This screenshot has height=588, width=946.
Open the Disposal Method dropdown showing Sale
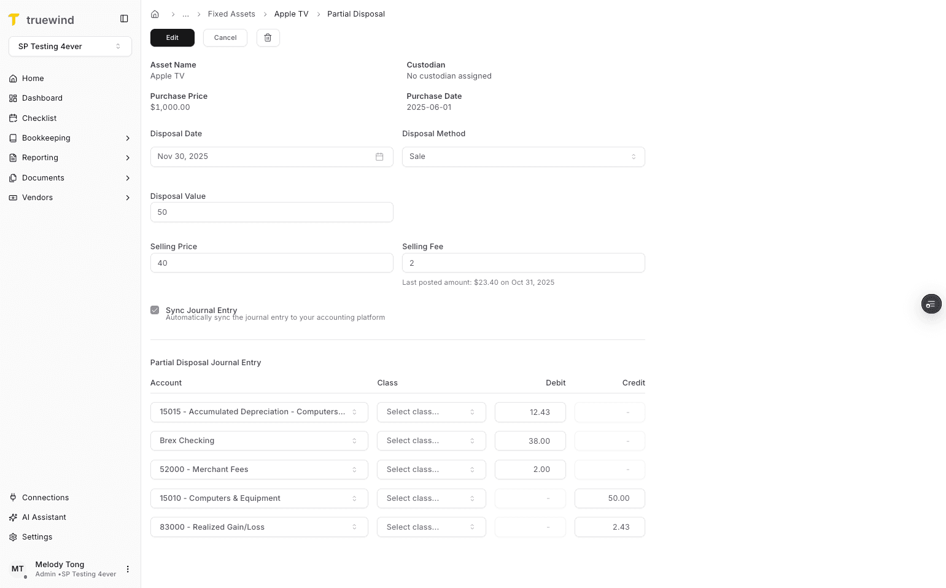coord(523,157)
